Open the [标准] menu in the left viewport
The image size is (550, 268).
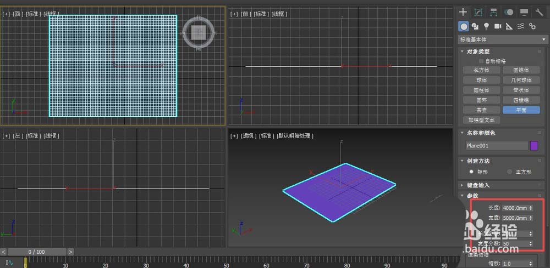(33, 135)
